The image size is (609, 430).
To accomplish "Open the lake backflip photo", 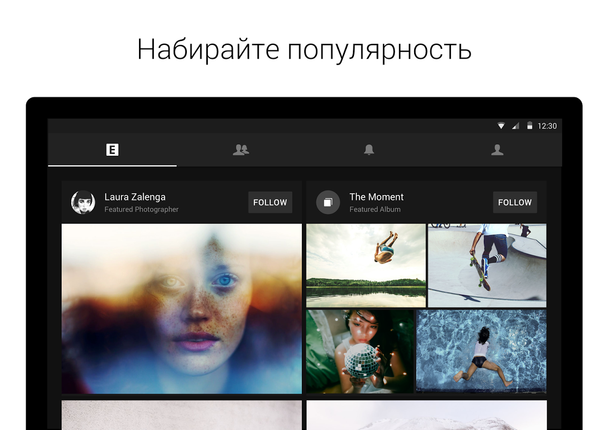I will pos(366,265).
